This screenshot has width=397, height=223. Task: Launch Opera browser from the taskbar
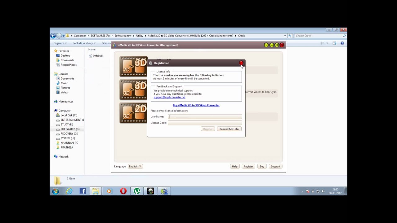click(123, 191)
